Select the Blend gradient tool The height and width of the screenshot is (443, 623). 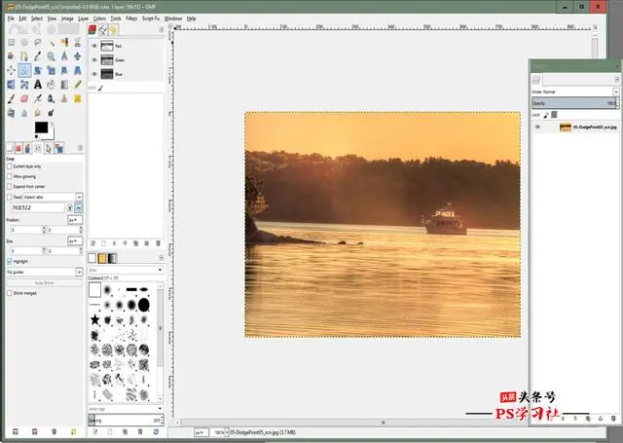[x=64, y=85]
